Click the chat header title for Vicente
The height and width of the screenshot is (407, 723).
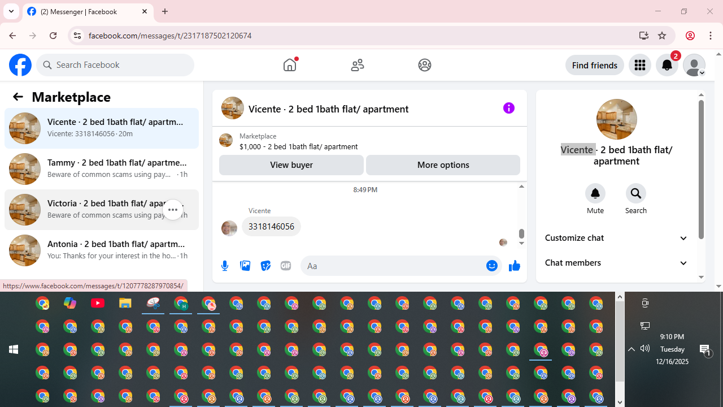(328, 109)
